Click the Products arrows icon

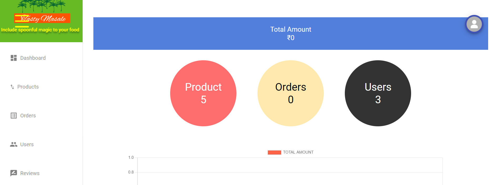pyautogui.click(x=12, y=87)
